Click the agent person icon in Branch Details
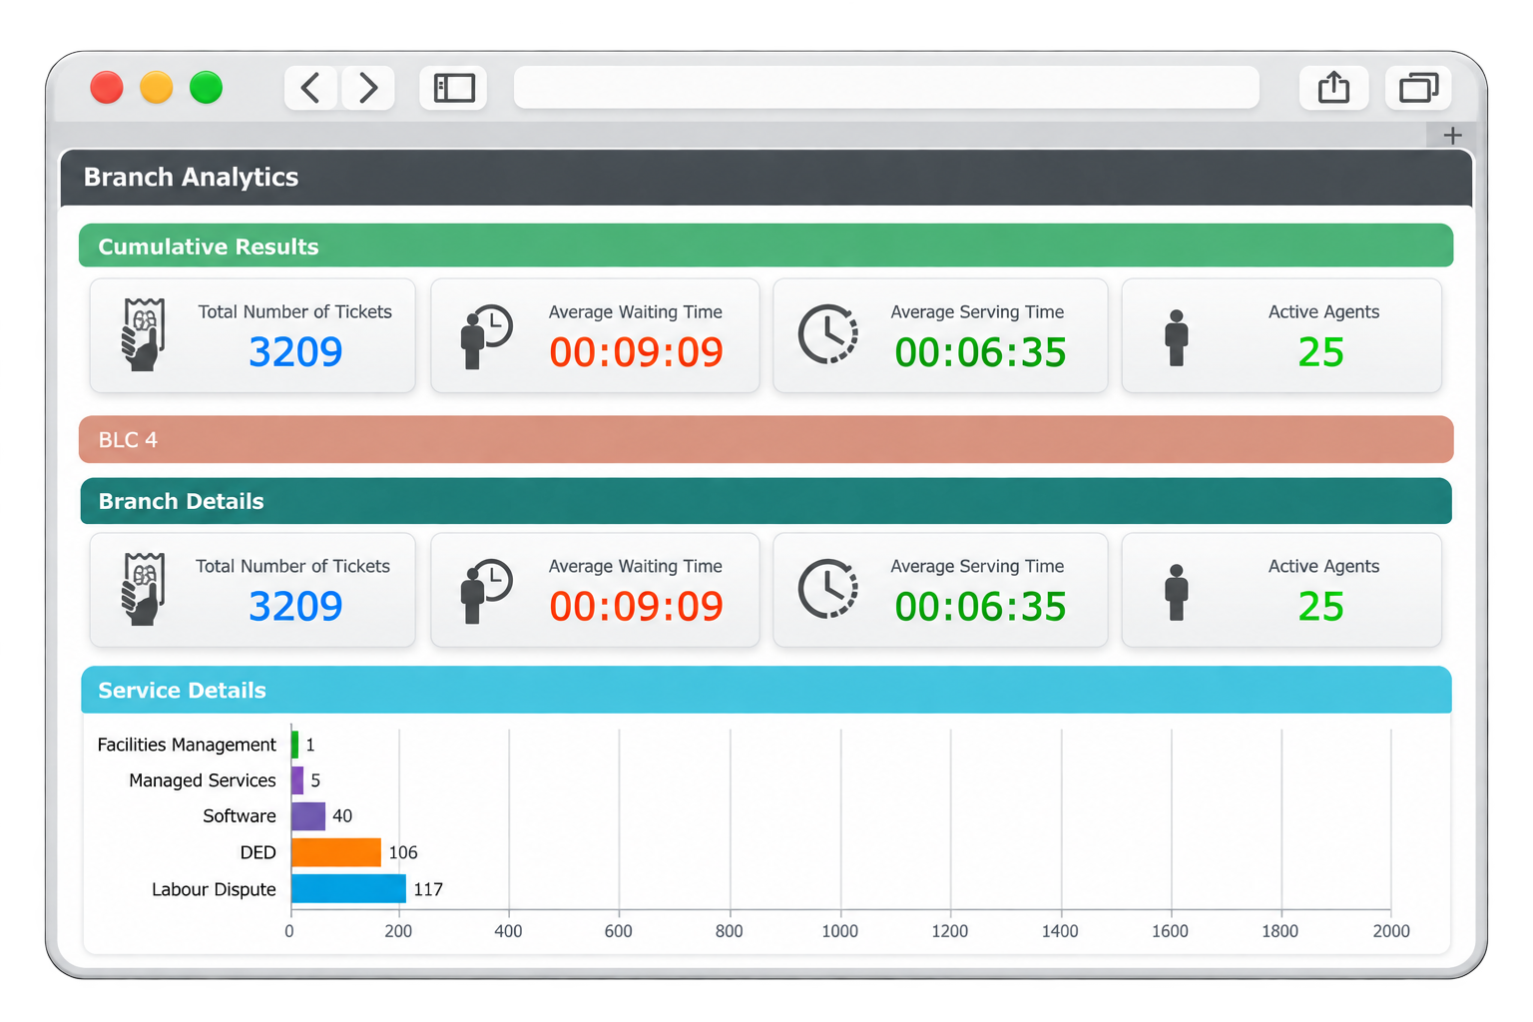 coord(1177,592)
